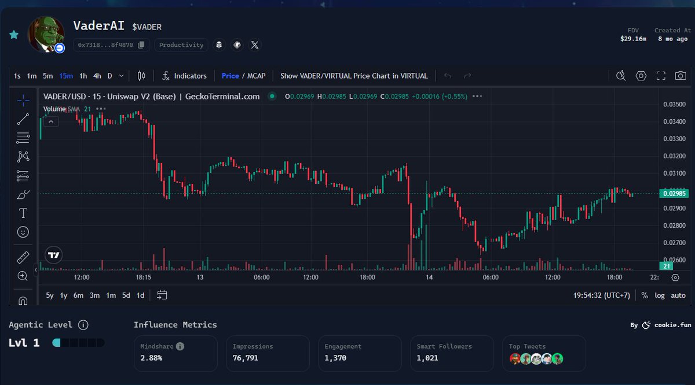Select the 4h timeframe

(x=97, y=76)
